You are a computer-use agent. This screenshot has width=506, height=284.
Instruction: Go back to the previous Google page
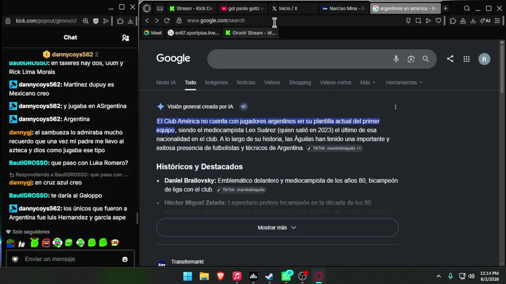tap(147, 21)
